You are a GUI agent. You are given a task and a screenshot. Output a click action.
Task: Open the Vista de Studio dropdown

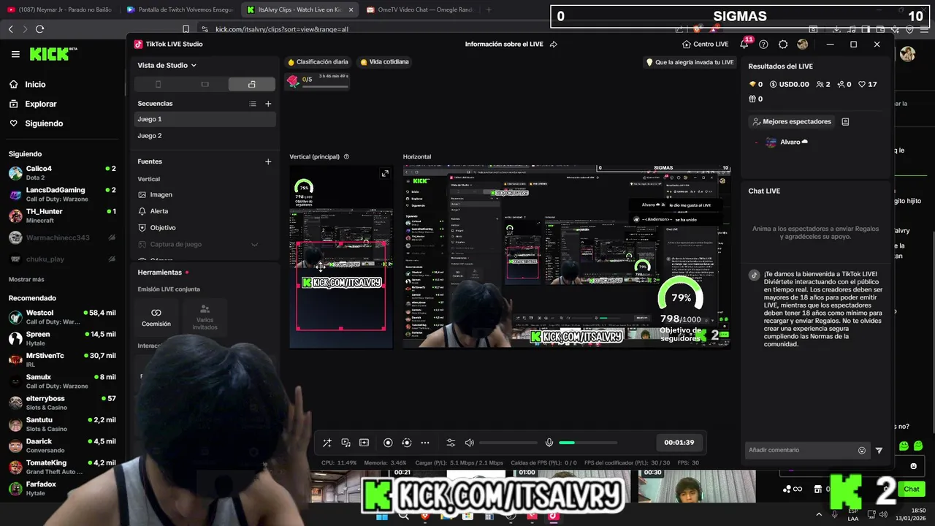pos(167,65)
